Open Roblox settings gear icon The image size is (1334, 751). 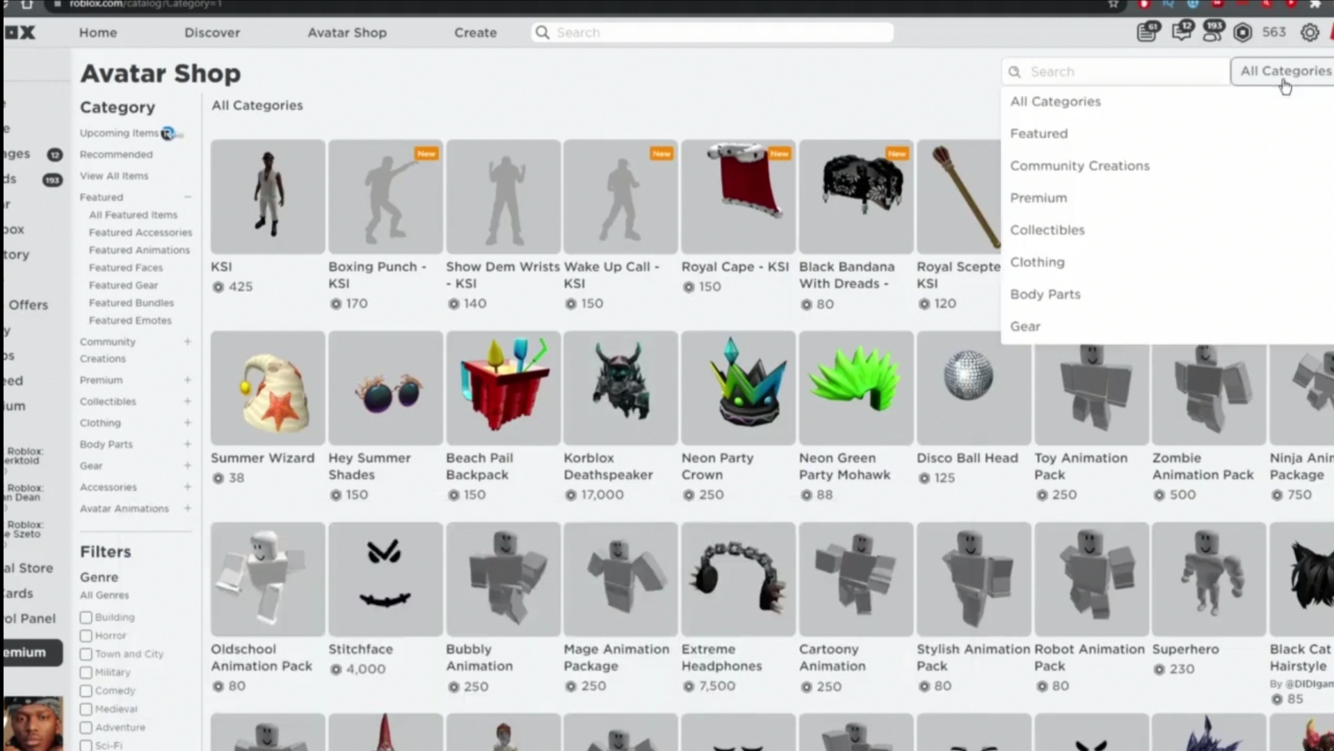coord(1310,32)
